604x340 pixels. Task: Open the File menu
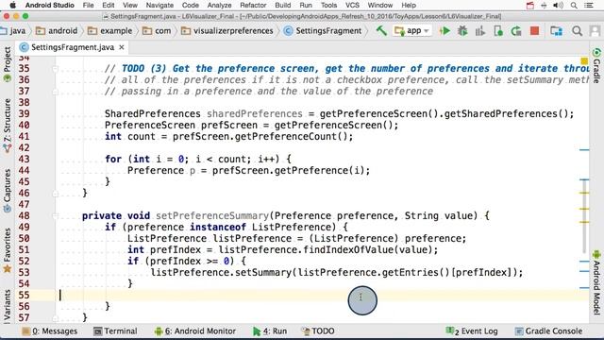pos(88,5)
